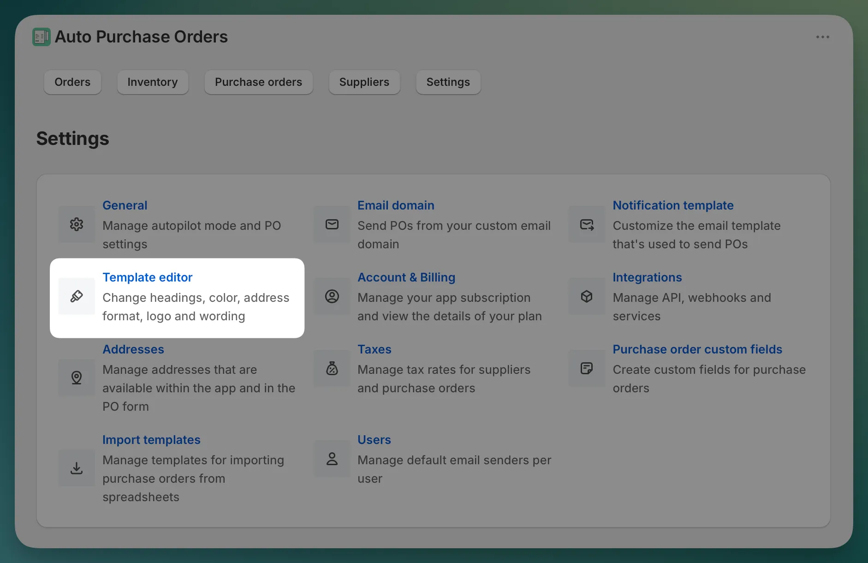The height and width of the screenshot is (563, 868).
Task: Click 'Manage your app subscription' description
Action: [x=450, y=307]
